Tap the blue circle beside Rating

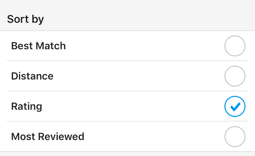coord(235,106)
